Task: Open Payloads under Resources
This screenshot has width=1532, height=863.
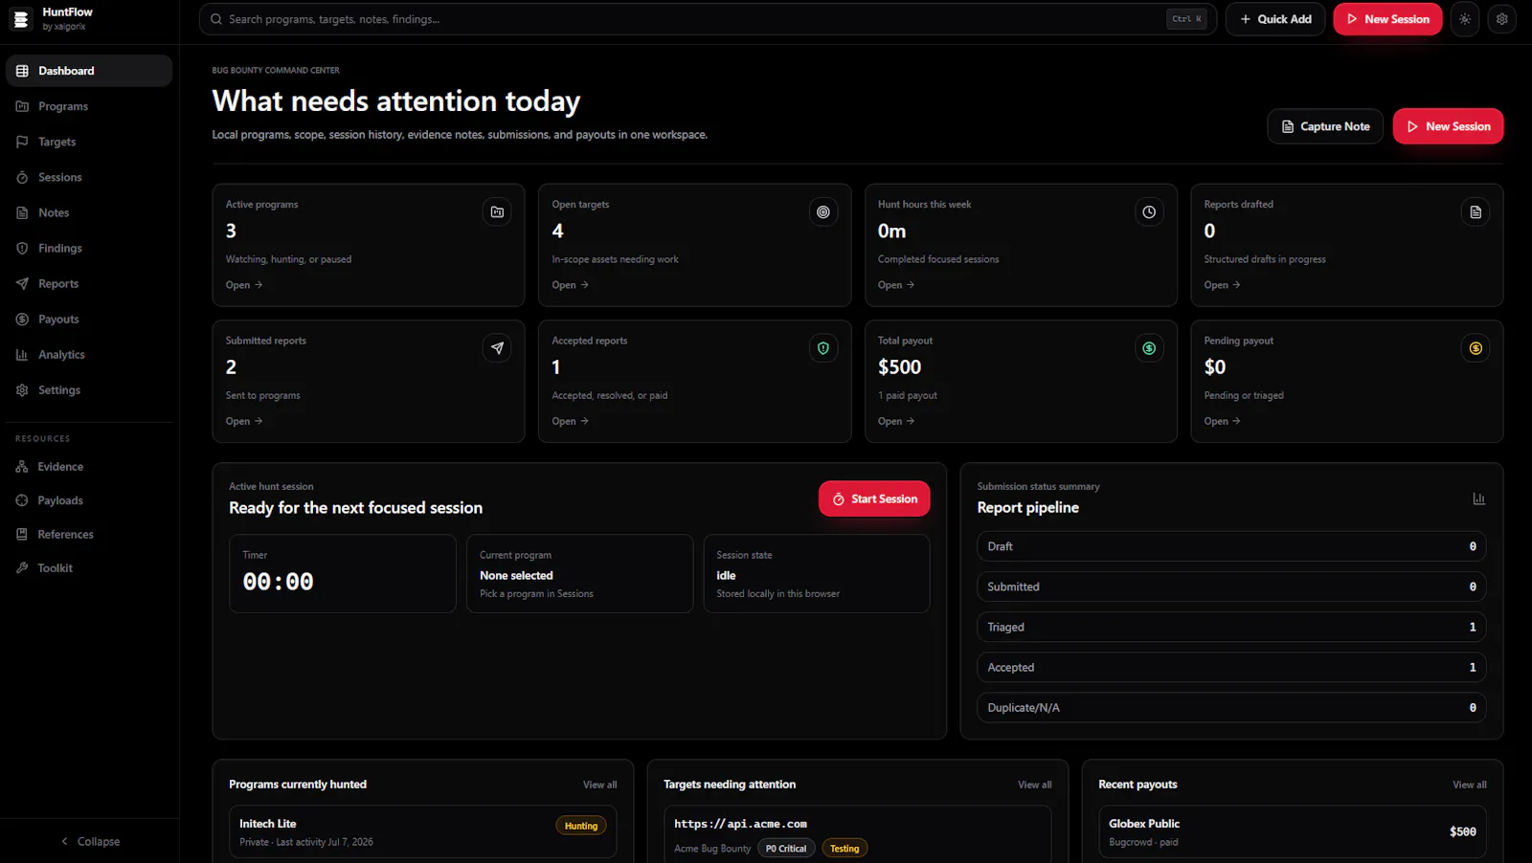Action: pos(89,500)
